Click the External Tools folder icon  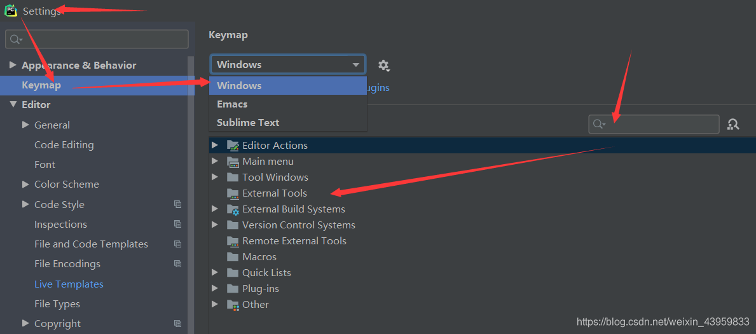pos(233,193)
